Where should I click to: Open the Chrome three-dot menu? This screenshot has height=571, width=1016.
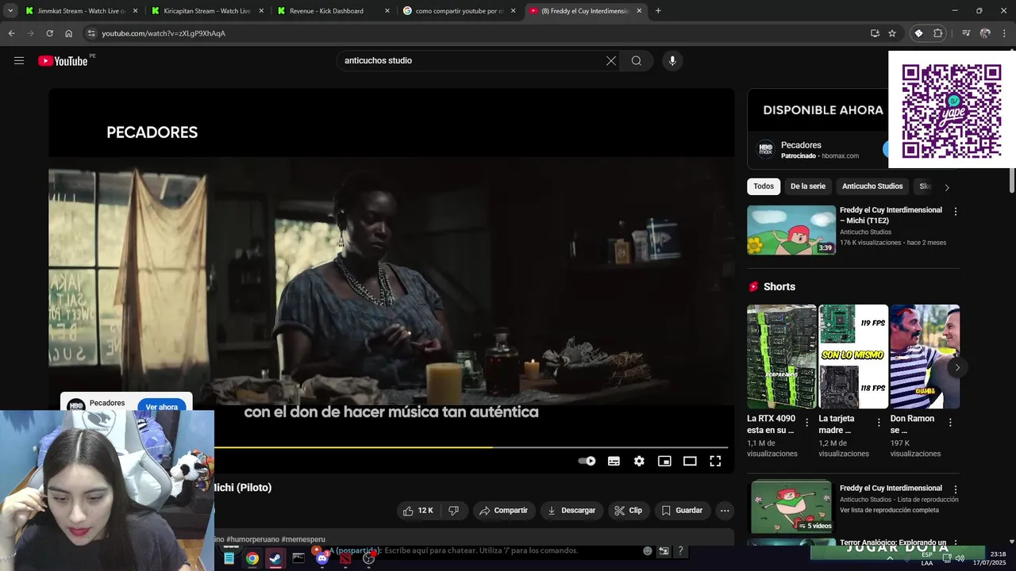point(1005,33)
